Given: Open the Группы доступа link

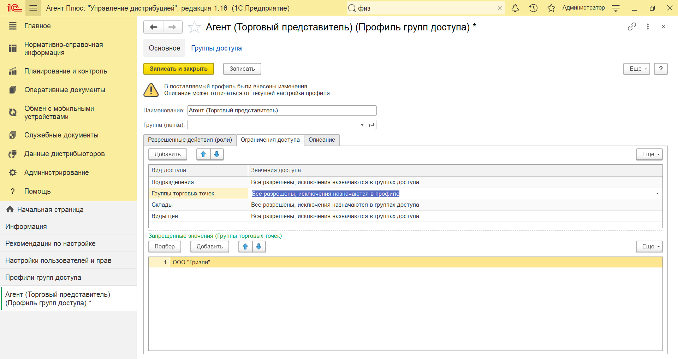Looking at the screenshot, I should pyautogui.click(x=216, y=48).
